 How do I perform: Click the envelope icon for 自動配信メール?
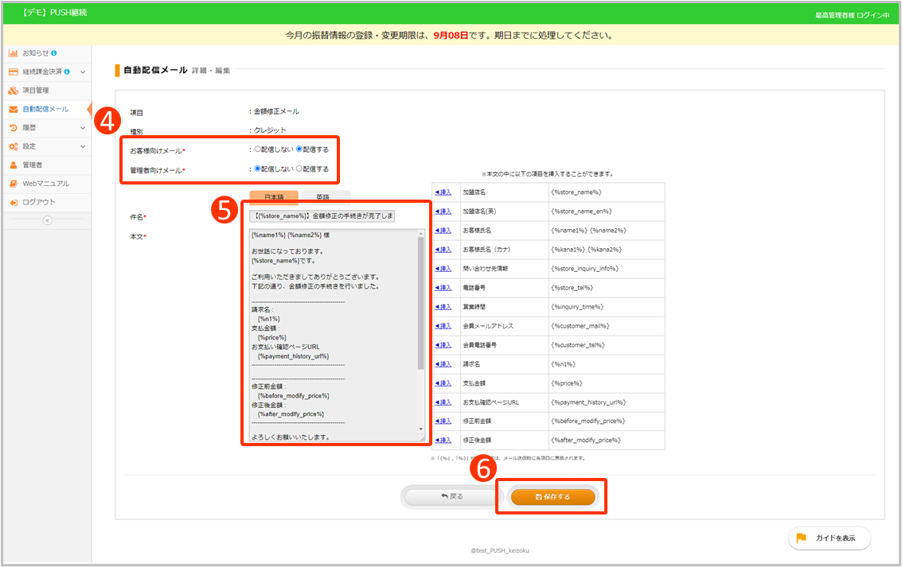click(x=13, y=109)
